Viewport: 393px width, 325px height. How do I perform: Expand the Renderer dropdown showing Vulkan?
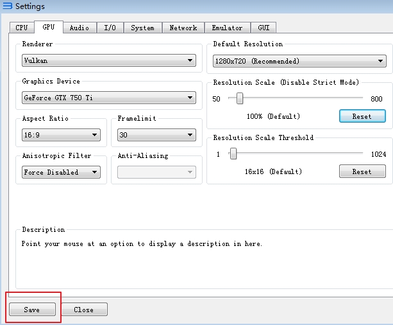tap(108, 60)
